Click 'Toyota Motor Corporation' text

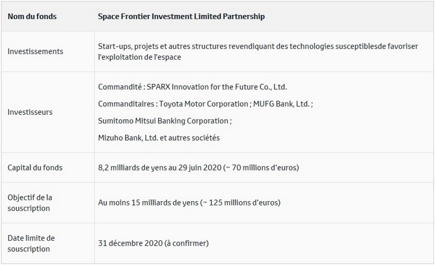click(204, 104)
